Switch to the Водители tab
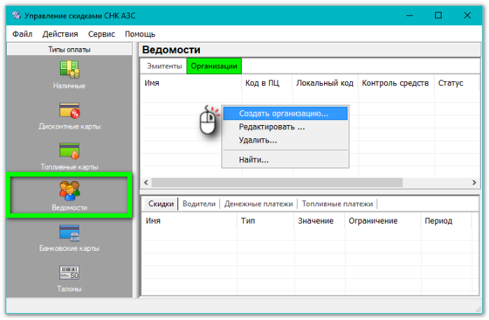This screenshot has width=489, height=320. pos(199,204)
